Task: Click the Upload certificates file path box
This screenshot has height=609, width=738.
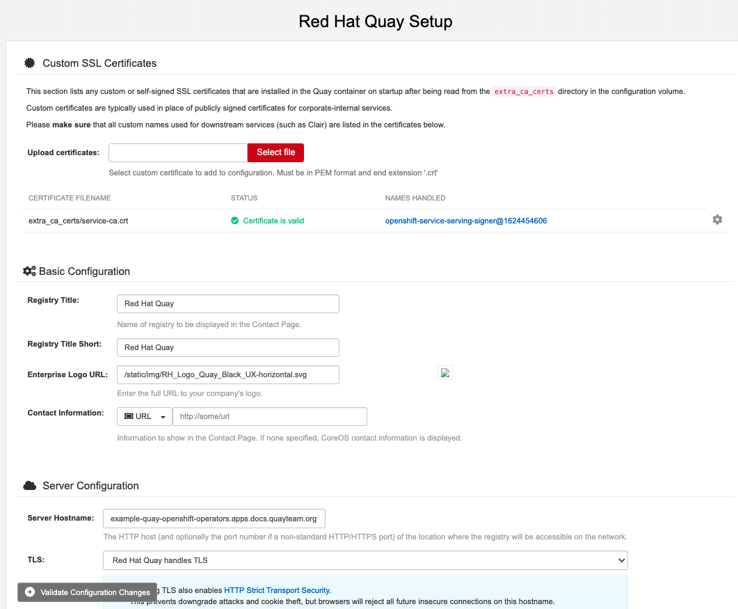Action: 178,152
